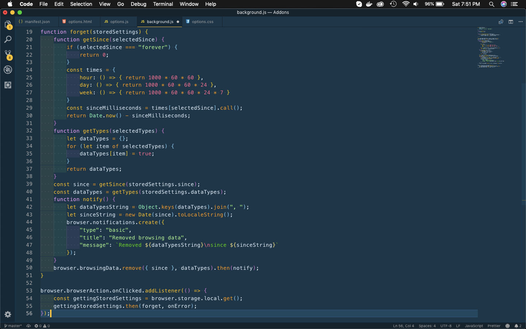Open Notification Center list icon

[x=514, y=4]
